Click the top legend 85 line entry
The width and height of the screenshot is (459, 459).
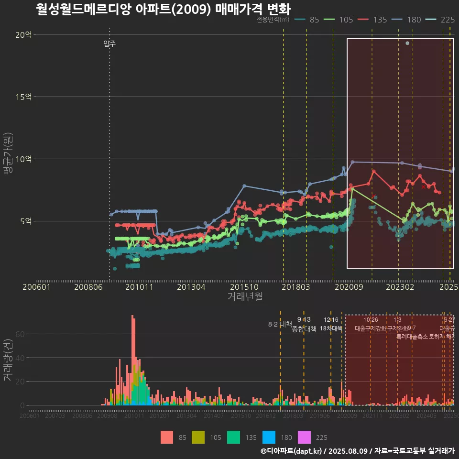pyautogui.click(x=306, y=20)
